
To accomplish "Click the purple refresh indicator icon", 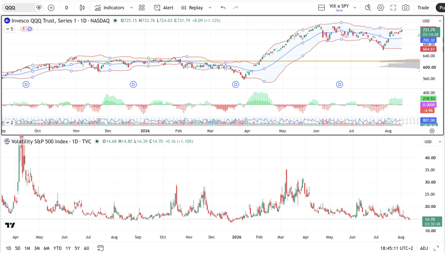I will pyautogui.click(x=30, y=29).
